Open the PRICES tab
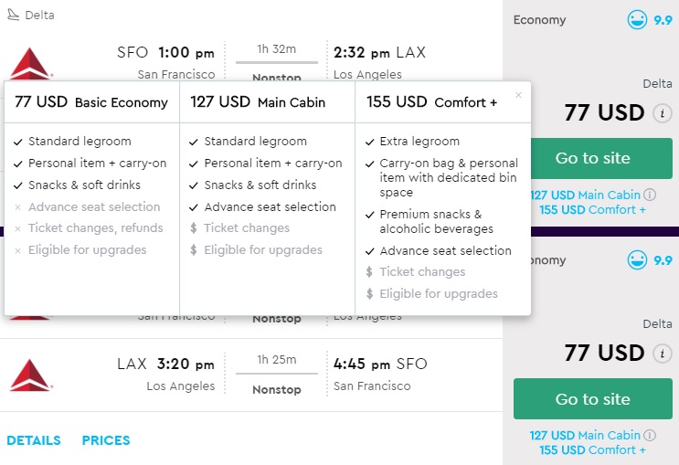The width and height of the screenshot is (679, 465). pos(106,440)
